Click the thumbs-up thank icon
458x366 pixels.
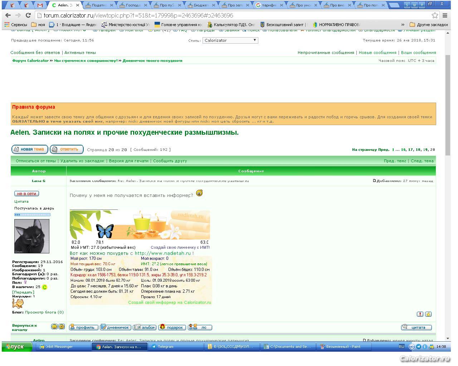pyautogui.click(x=428, y=314)
